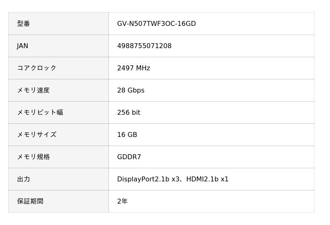Click model number GV-N507TWF3OC-16GD
330x225 pixels.
156,24
